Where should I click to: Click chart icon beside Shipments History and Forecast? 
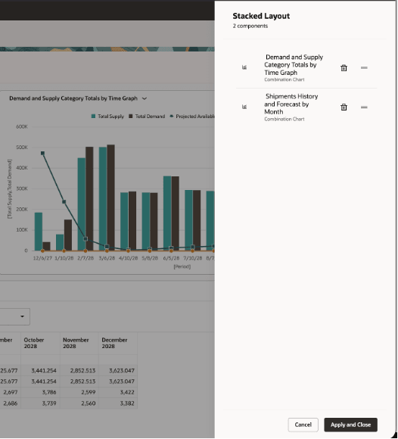click(x=244, y=107)
